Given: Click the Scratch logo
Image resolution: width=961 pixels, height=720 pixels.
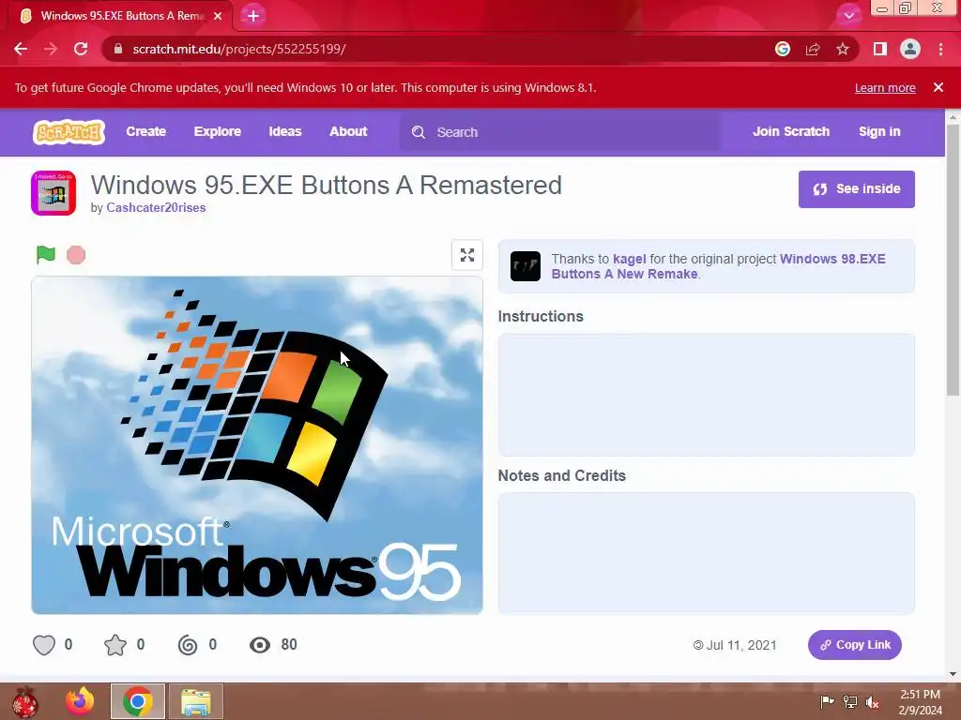Looking at the screenshot, I should click(69, 131).
